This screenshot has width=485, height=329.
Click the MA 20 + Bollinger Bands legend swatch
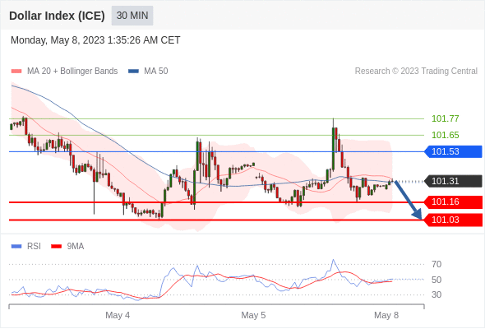point(16,72)
